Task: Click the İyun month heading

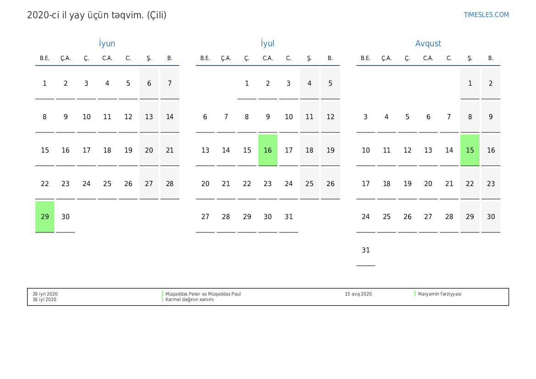Action: click(x=107, y=44)
